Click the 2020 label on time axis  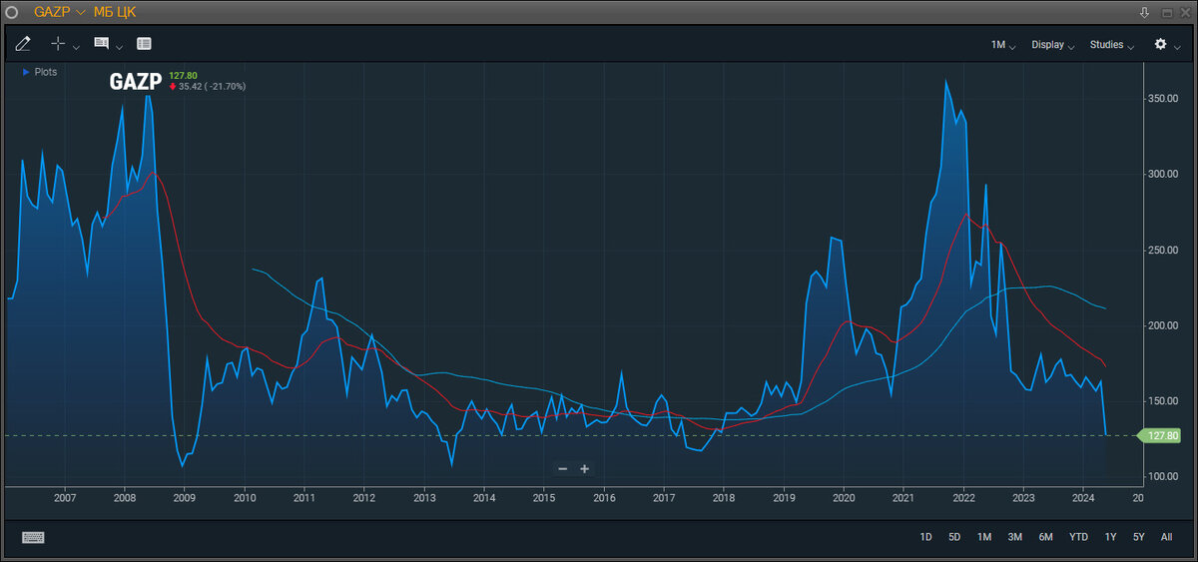point(844,497)
